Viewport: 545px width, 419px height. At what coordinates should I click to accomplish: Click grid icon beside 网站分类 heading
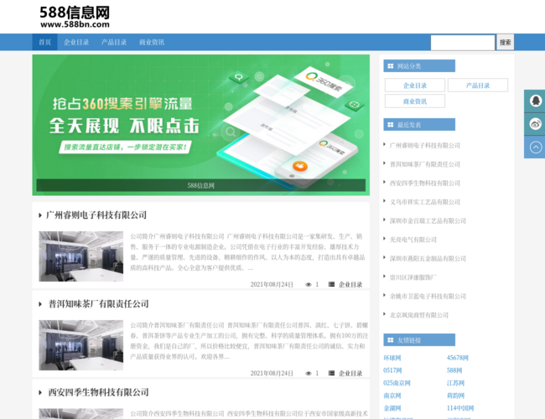391,66
